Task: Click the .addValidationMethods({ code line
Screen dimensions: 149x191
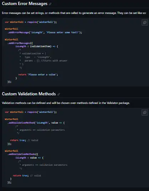Action: pyautogui.click(x=23, y=154)
